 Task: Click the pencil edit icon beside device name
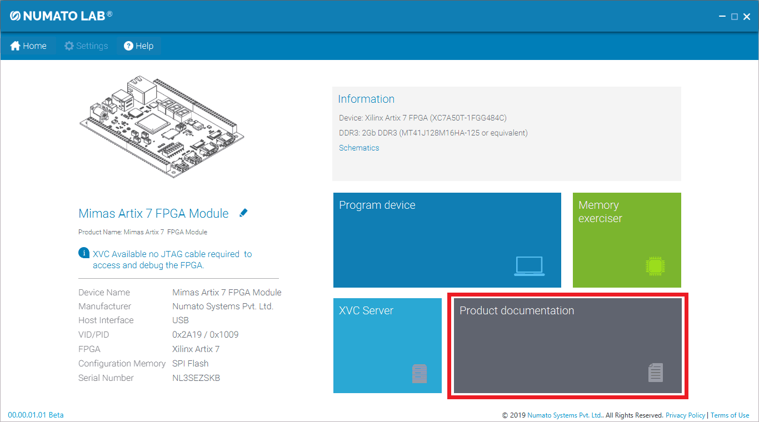[243, 213]
